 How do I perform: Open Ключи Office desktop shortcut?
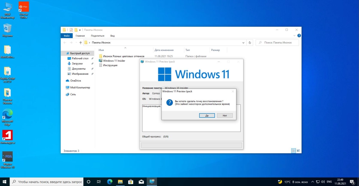tap(24, 11)
